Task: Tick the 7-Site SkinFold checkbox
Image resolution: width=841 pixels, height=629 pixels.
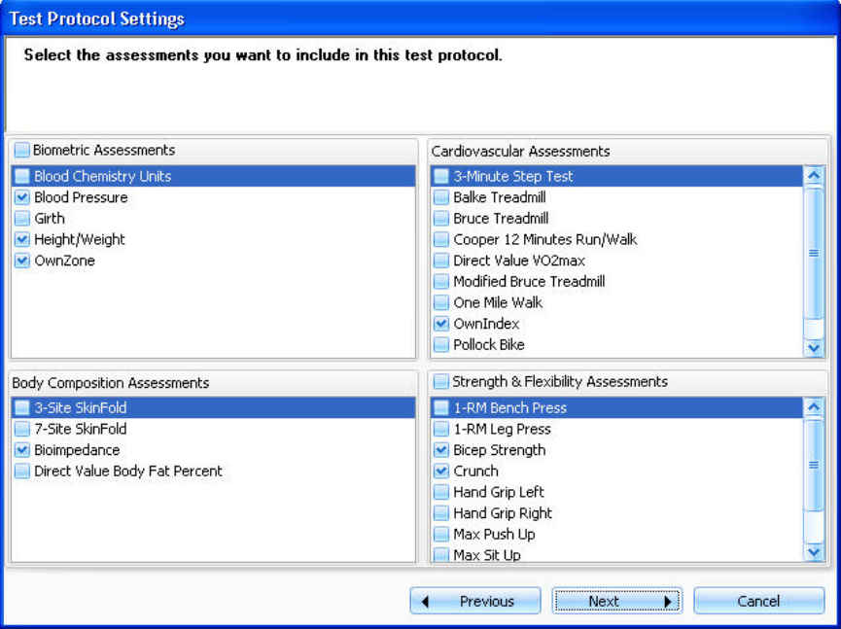Action: [22, 429]
